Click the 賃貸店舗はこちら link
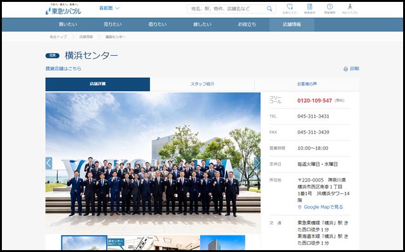The width and height of the screenshot is (405, 252). pos(63,68)
